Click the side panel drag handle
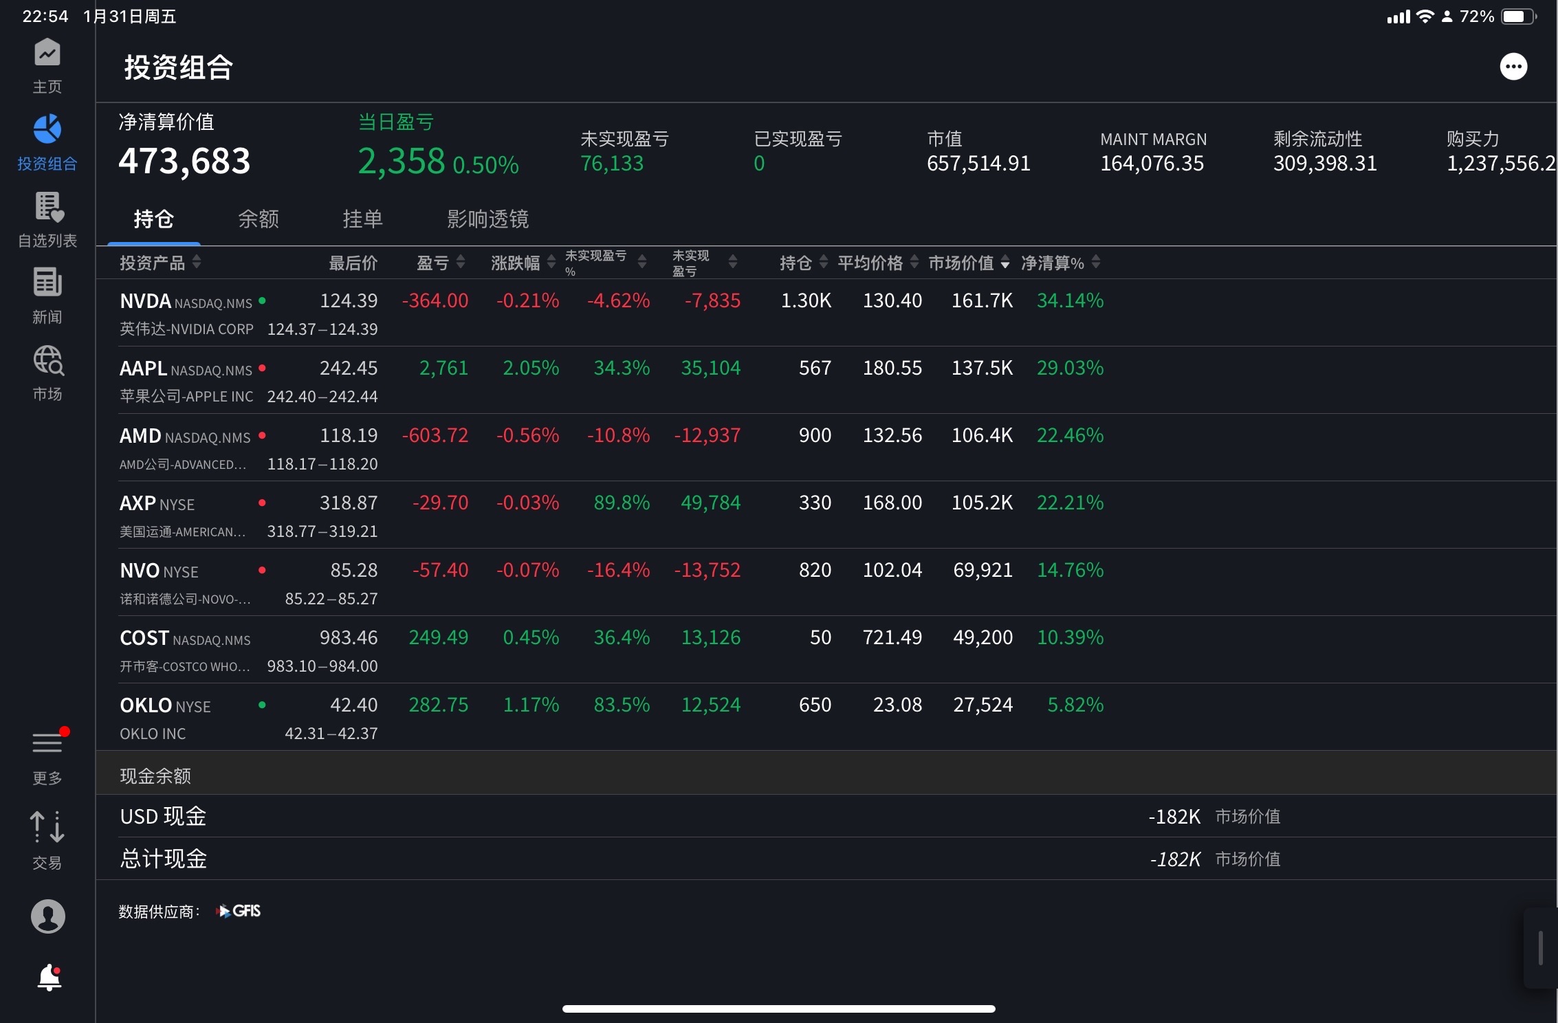Viewport: 1558px width, 1023px height. pyautogui.click(x=1540, y=948)
